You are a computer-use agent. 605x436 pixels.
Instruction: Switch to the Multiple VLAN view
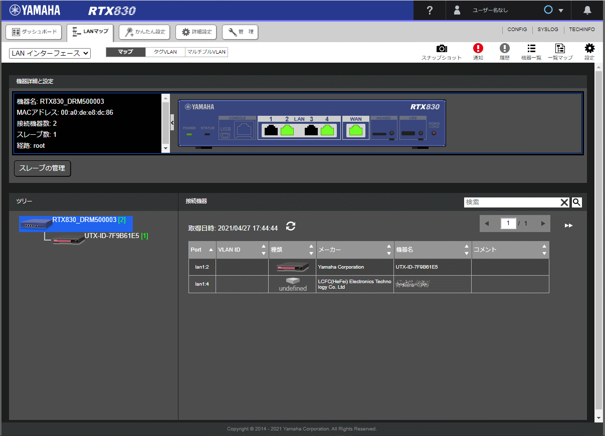tap(206, 52)
